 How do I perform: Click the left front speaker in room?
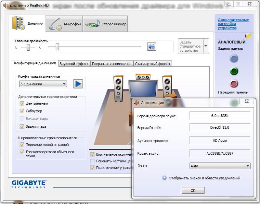click(x=118, y=88)
